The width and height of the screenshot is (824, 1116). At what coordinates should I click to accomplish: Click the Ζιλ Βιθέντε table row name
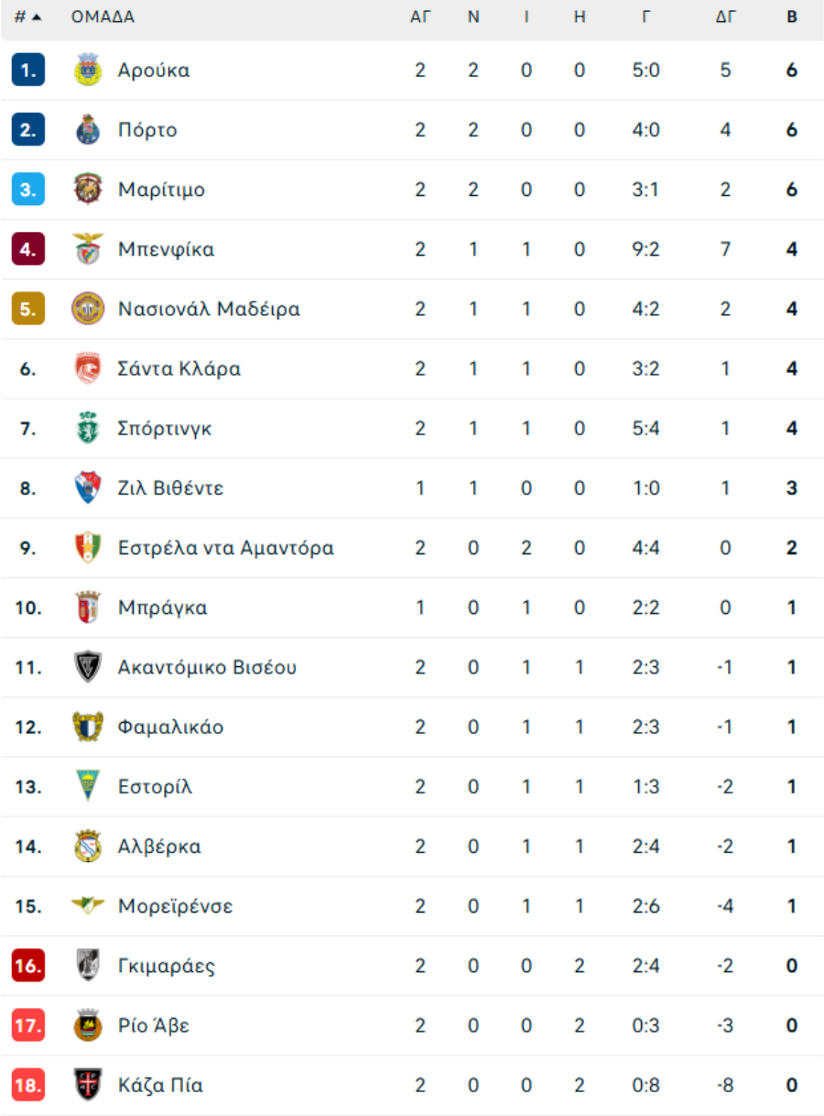170,488
